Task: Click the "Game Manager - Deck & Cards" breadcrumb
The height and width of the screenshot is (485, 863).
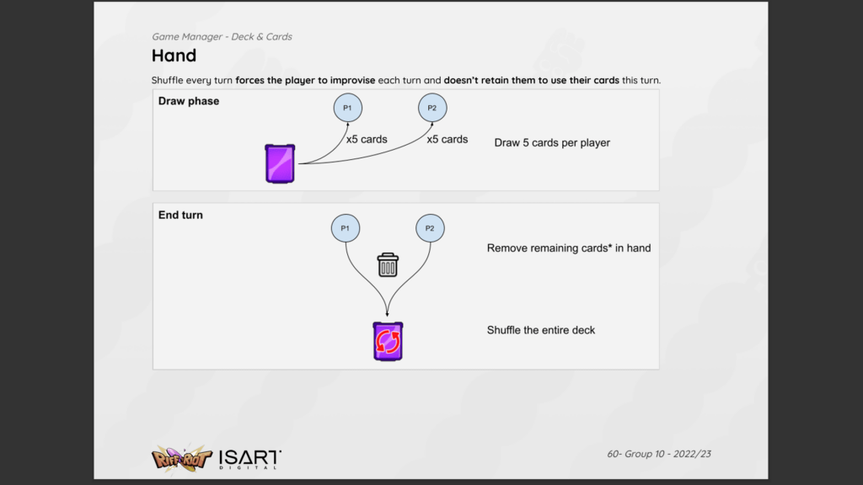Action: [x=222, y=36]
